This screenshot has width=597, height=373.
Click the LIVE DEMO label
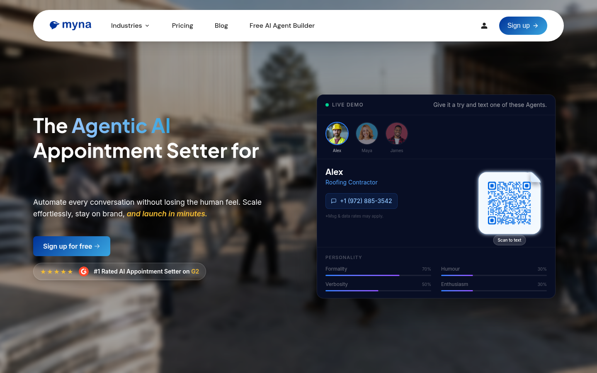pyautogui.click(x=347, y=105)
